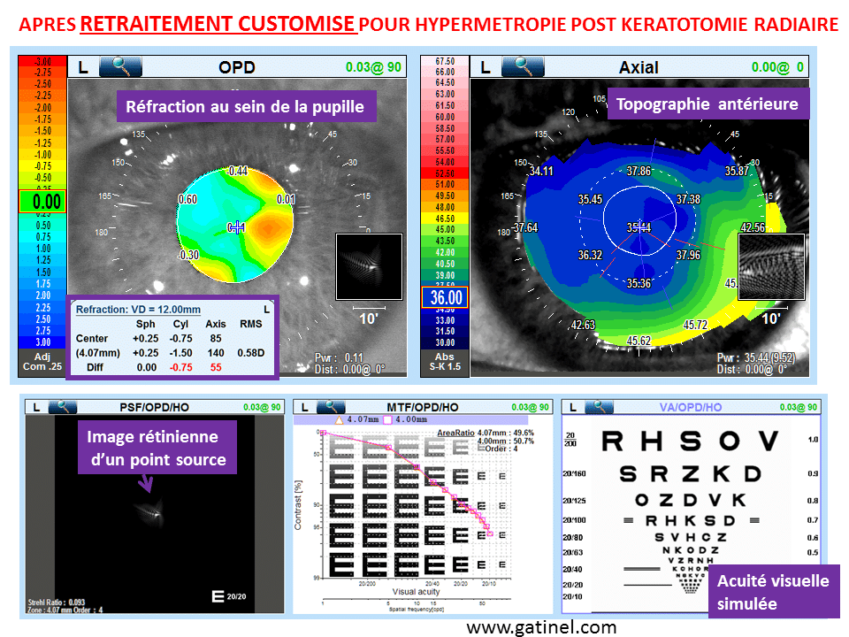Click the 45.72 value on the Axial map
The image size is (849, 637).
[695, 325]
